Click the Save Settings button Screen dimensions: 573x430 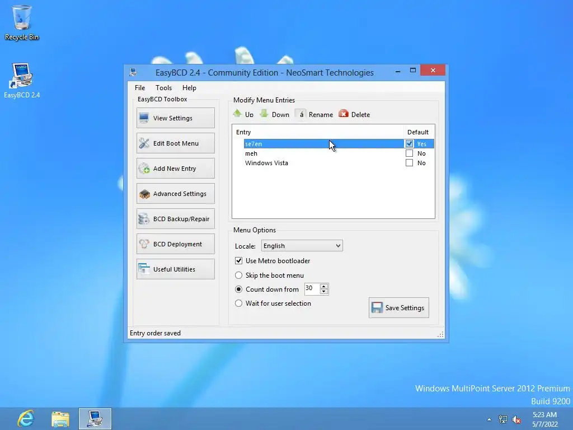point(398,307)
